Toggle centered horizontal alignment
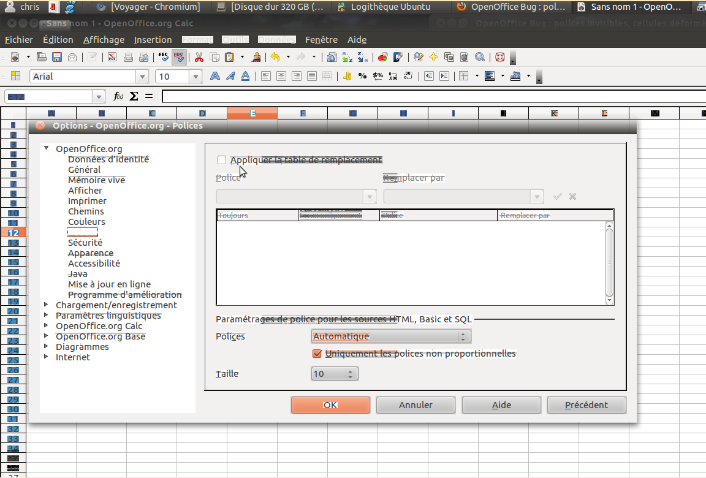The height and width of the screenshot is (478, 706). [x=281, y=76]
